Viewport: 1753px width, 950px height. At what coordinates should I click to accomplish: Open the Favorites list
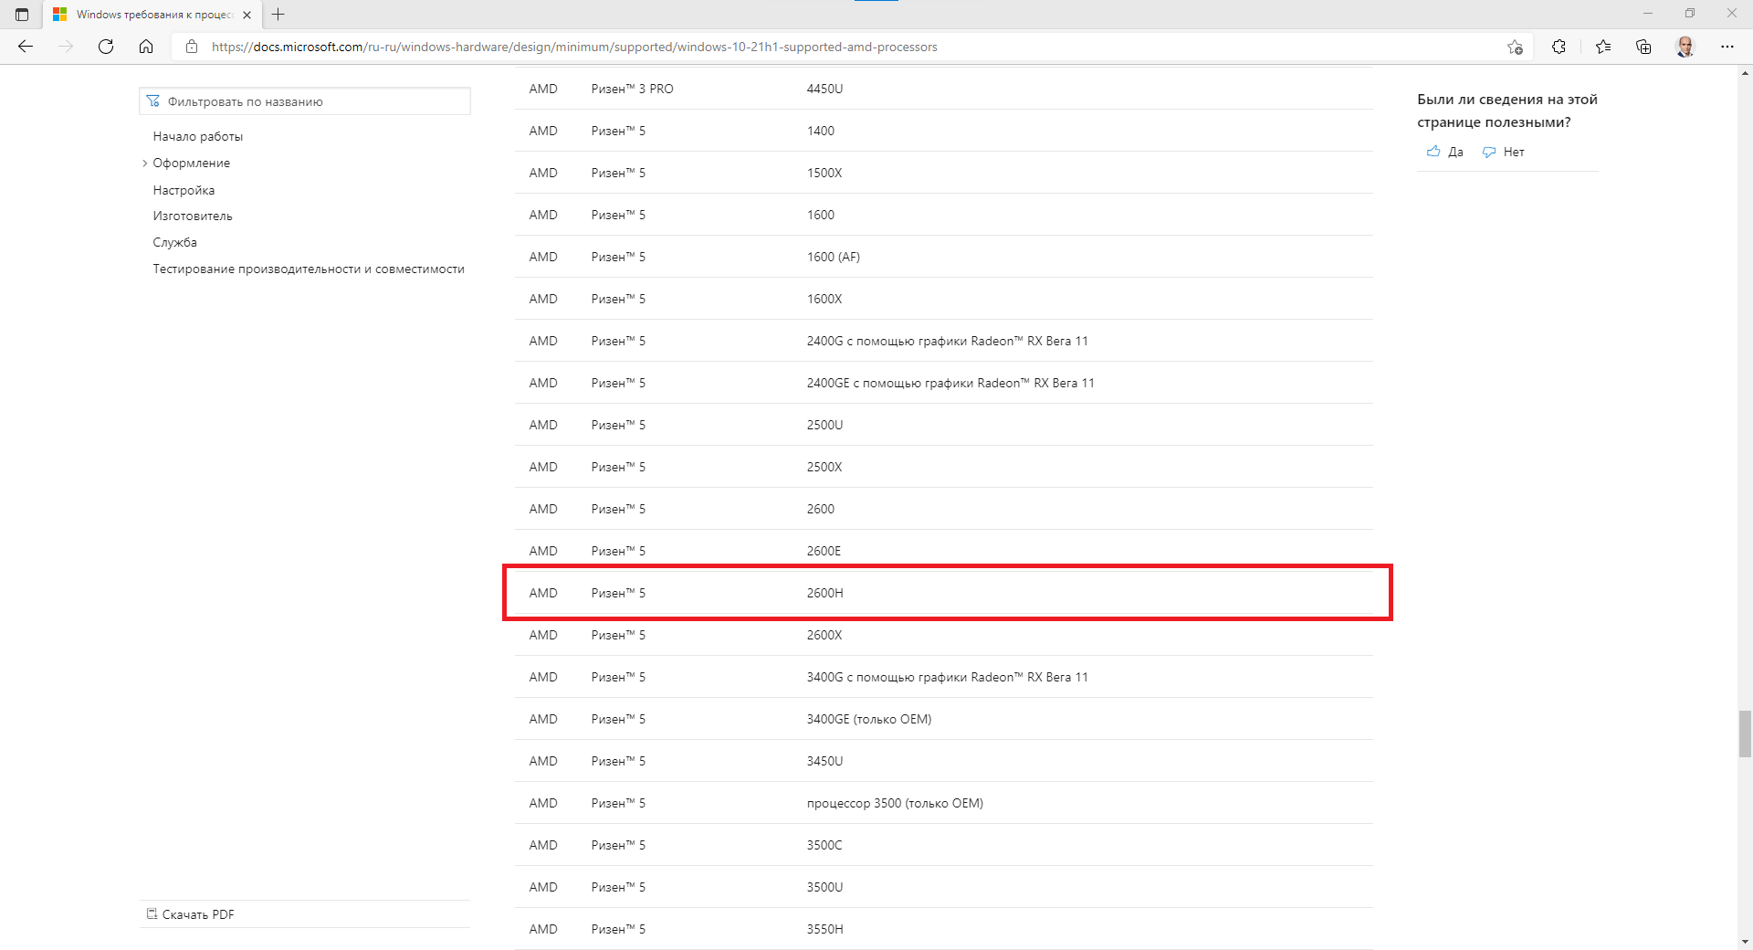[1602, 47]
